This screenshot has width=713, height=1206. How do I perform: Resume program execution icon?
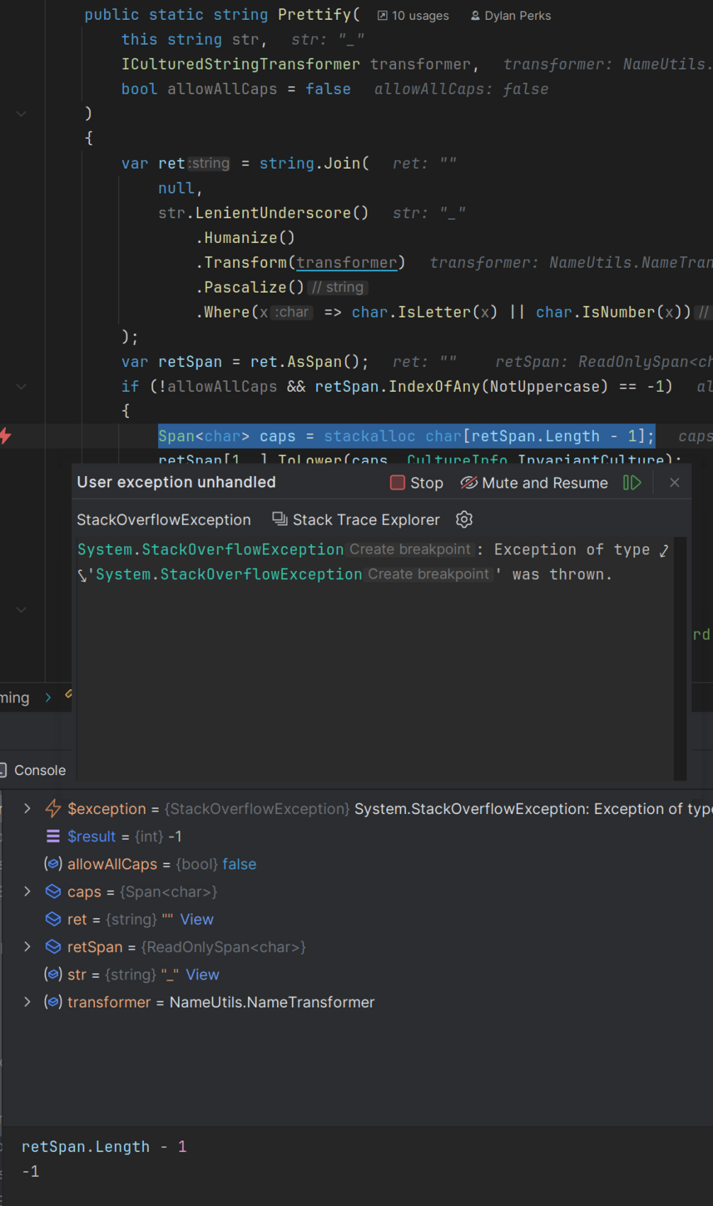tap(632, 483)
